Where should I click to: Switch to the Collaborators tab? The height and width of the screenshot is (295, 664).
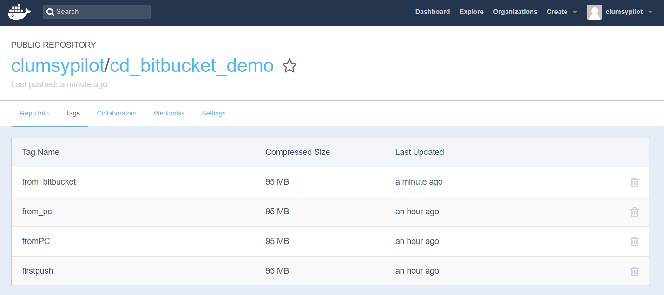[116, 113]
